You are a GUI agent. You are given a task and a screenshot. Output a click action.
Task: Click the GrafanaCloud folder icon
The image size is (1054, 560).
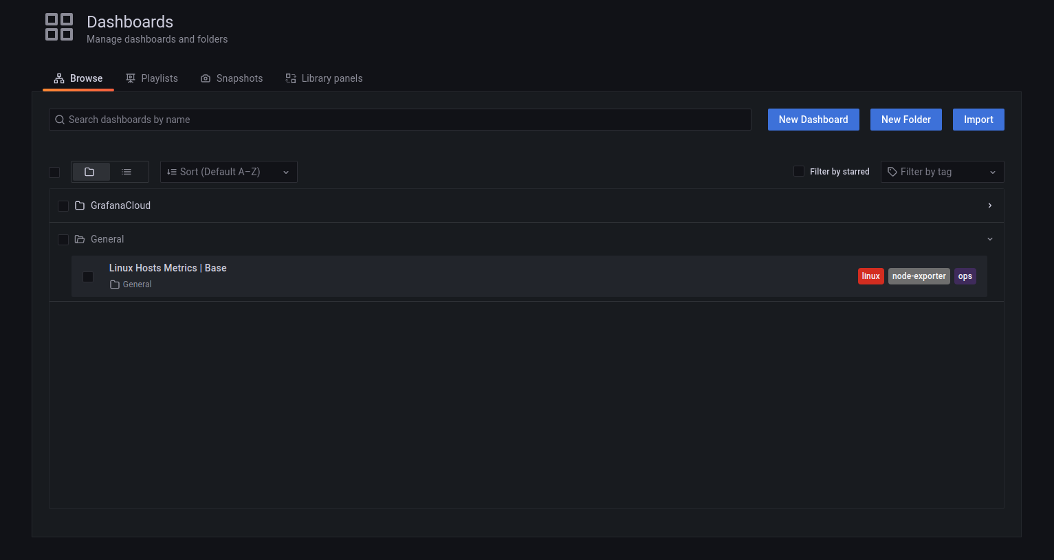pyautogui.click(x=80, y=205)
